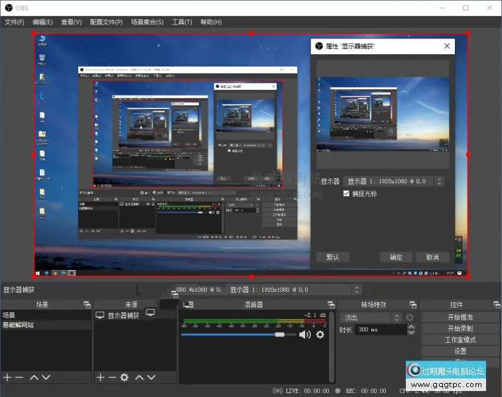Open the 查看(V) menu
502x397 pixels.
click(x=72, y=22)
